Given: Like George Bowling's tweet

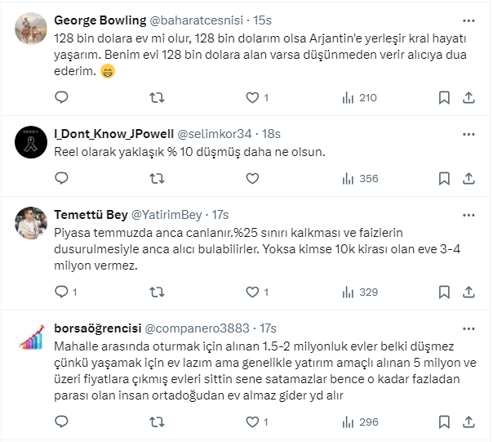Looking at the screenshot, I should tap(252, 98).
